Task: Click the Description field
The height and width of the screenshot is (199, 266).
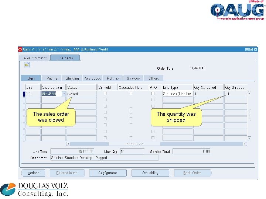Action: tap(105, 158)
